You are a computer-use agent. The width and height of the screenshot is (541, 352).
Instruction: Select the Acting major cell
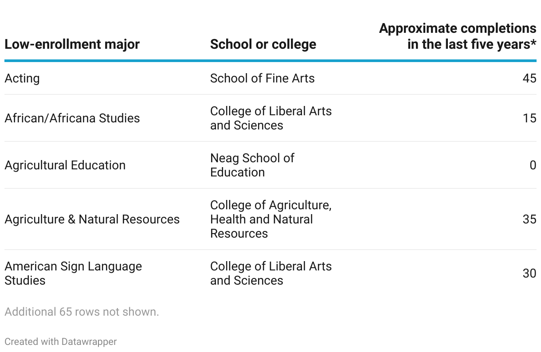[22, 78]
